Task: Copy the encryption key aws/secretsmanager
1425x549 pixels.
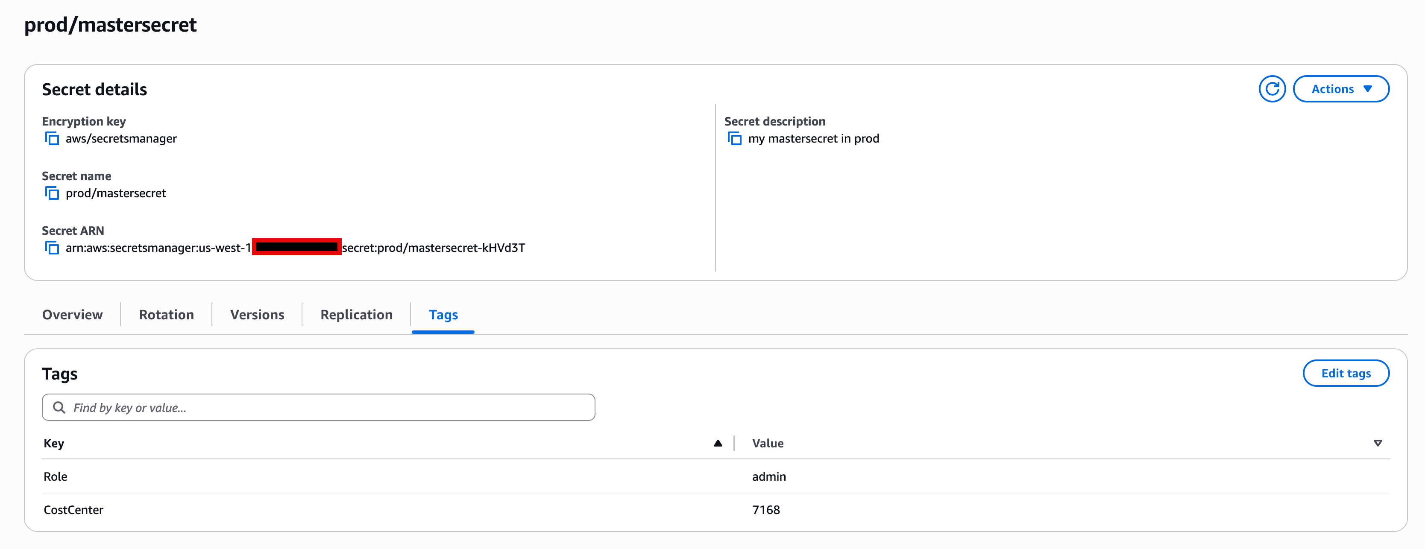Action: coord(52,139)
